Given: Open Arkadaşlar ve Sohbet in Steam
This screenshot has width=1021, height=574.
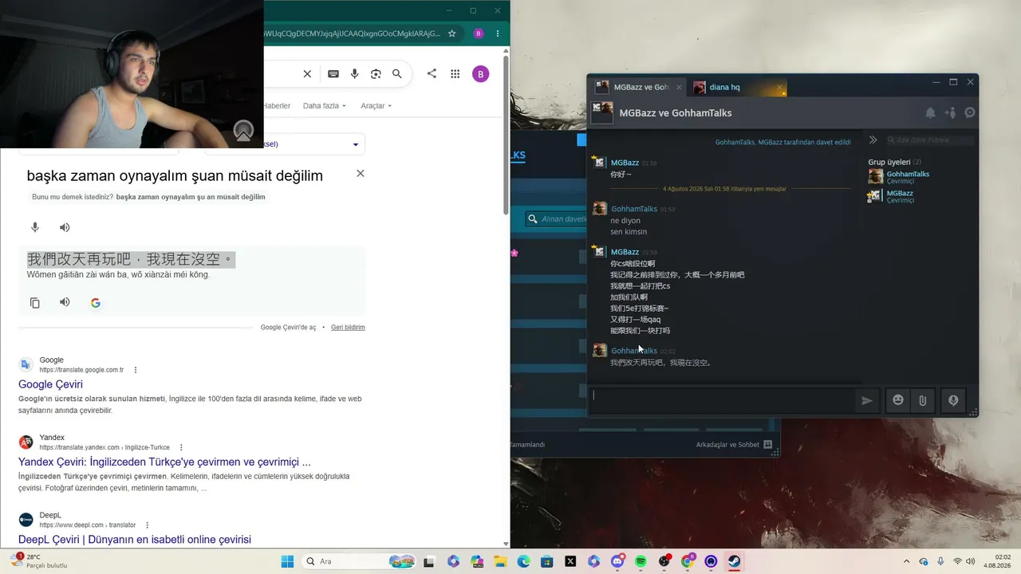Looking at the screenshot, I should [x=734, y=445].
